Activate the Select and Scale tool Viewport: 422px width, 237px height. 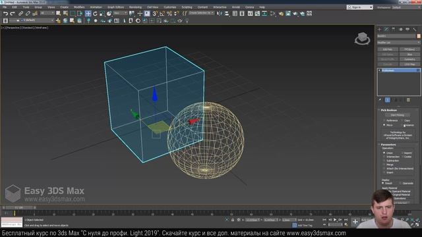pos(102,13)
